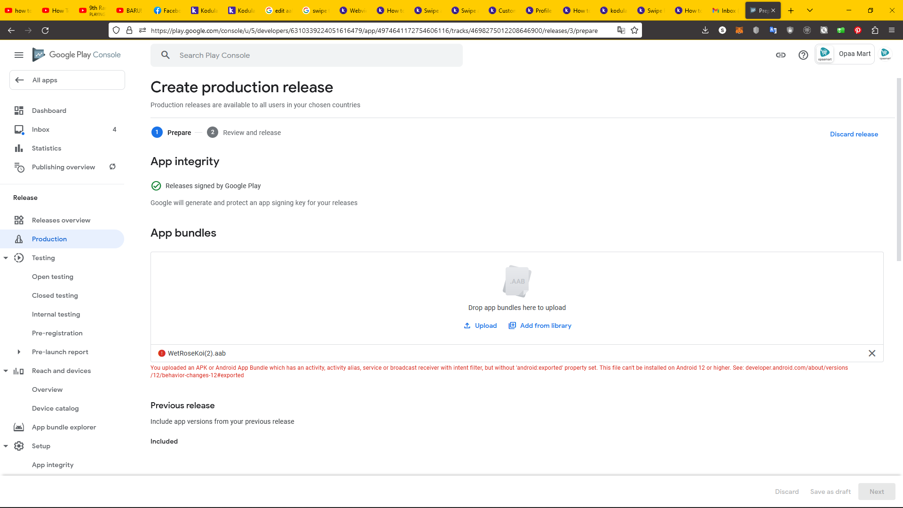Click the sync icon beside Publishing overview

tap(112, 167)
